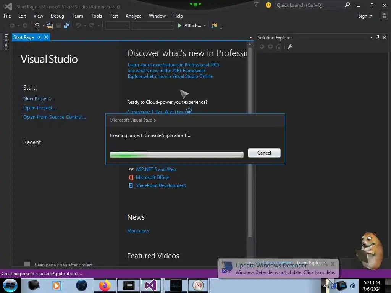
Task: Click the Start Page vertical scrollbar thumb
Action: coord(250,142)
